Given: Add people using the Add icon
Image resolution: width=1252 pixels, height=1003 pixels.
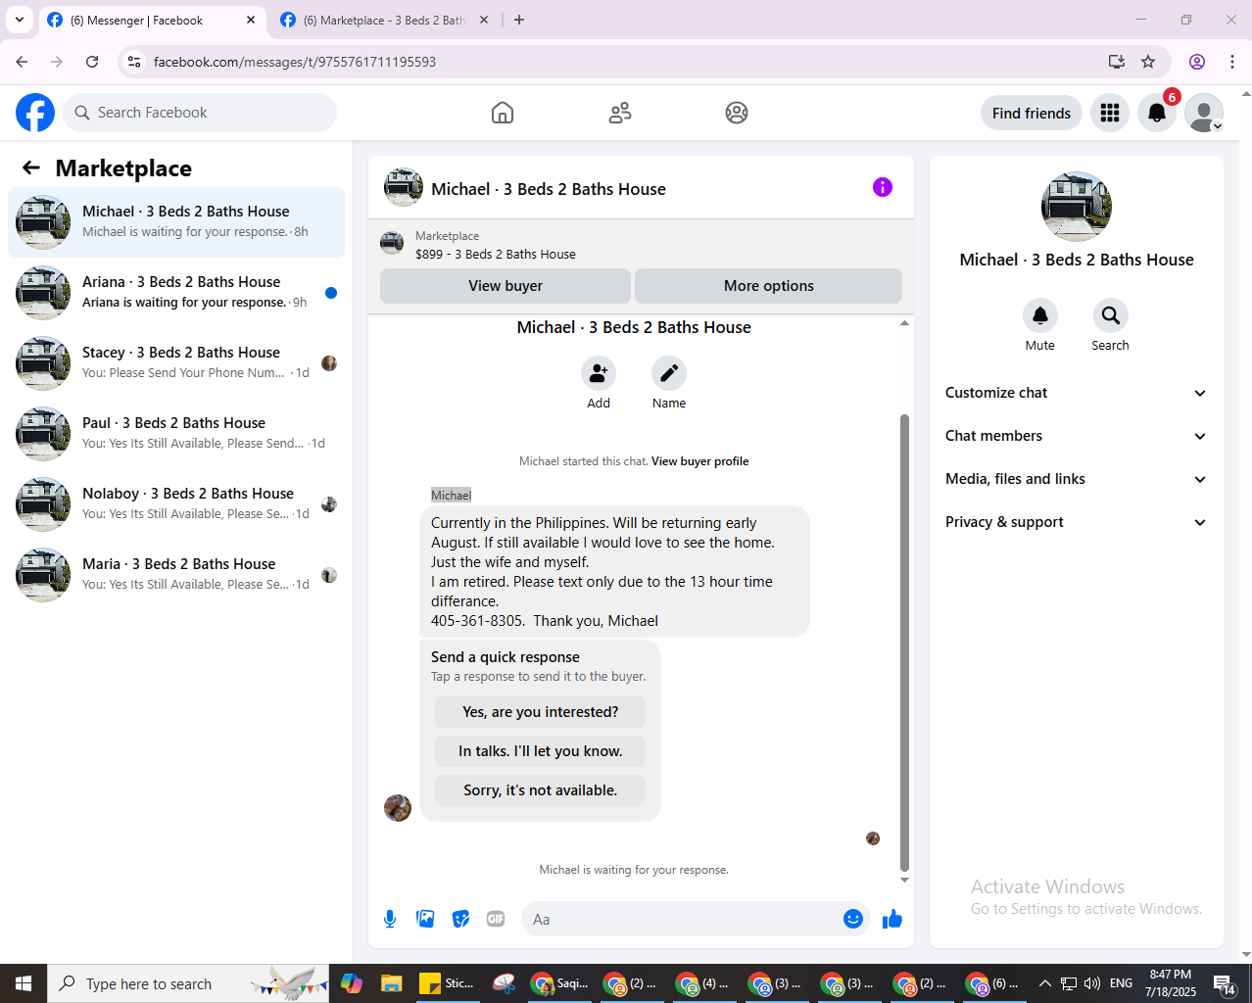Looking at the screenshot, I should point(599,373).
